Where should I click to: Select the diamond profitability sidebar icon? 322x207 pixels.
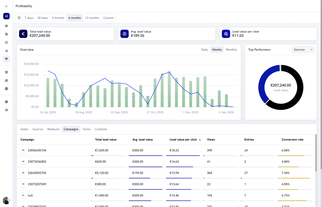pos(6,59)
